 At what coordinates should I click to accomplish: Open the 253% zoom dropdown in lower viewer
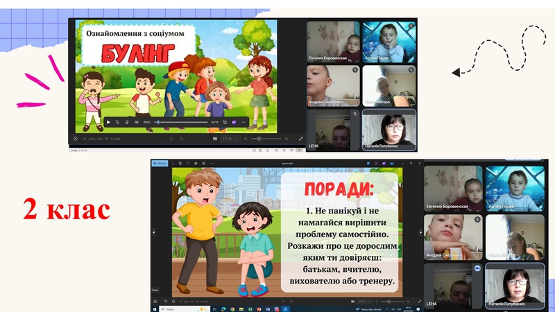pyautogui.click(x=364, y=302)
